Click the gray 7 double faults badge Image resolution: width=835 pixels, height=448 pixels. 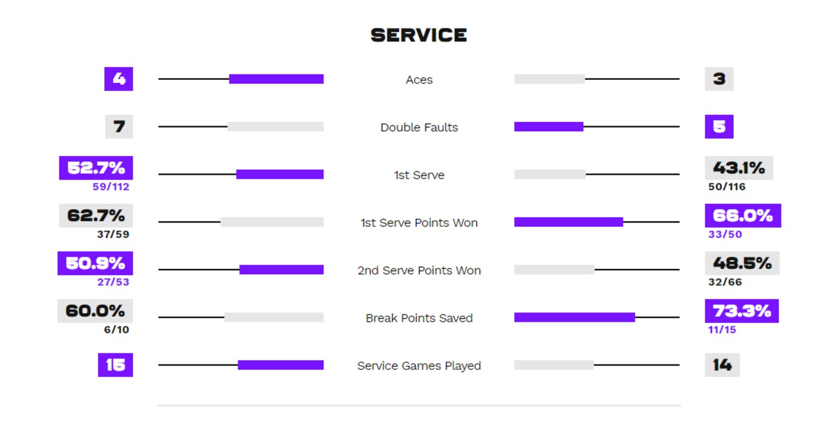pos(119,127)
